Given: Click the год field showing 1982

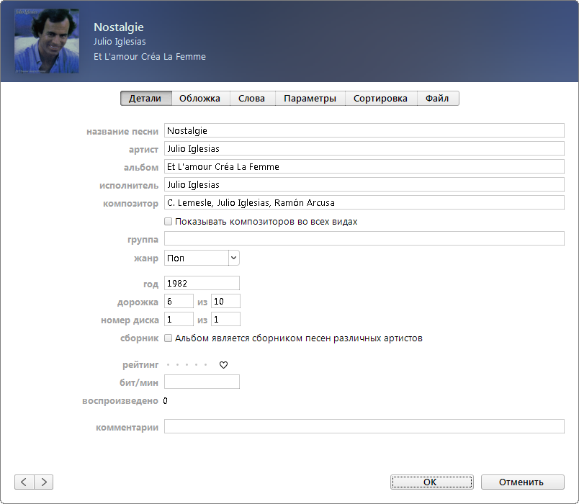Looking at the screenshot, I should (202, 284).
